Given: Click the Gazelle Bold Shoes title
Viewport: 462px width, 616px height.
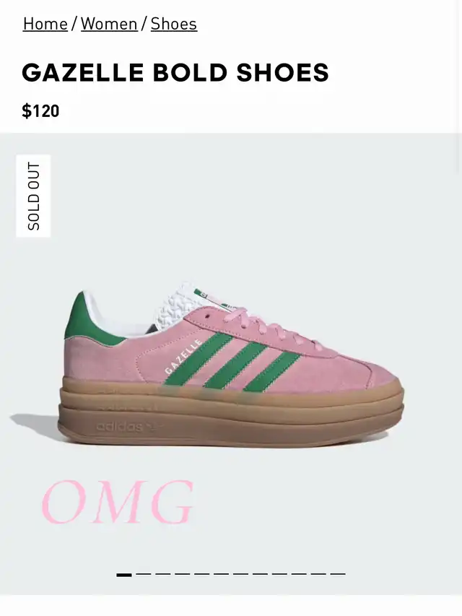Looking at the screenshot, I should (175, 73).
